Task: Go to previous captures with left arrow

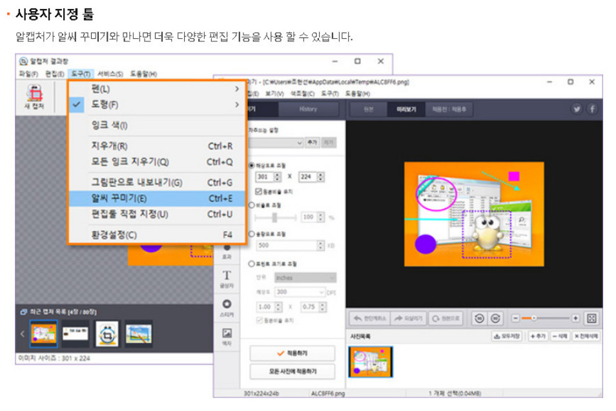Action: pos(23,334)
